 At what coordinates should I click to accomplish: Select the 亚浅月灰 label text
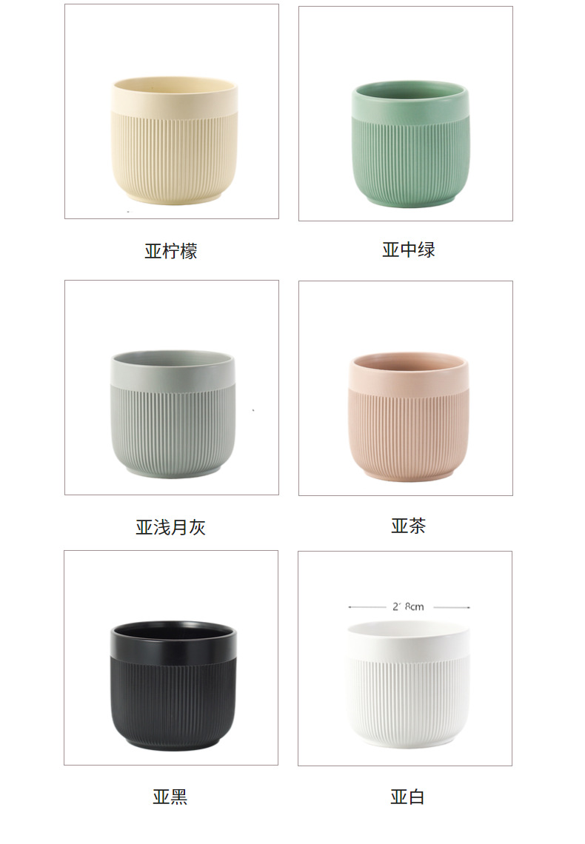pos(170,527)
